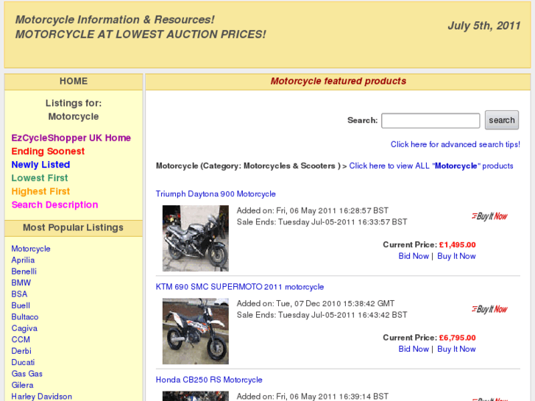This screenshot has height=401, width=535.
Task: Sort listings by Ending Soonest
Action: click(x=48, y=151)
